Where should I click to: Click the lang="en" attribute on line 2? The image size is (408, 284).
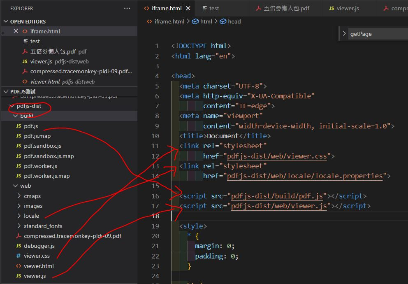(x=213, y=56)
